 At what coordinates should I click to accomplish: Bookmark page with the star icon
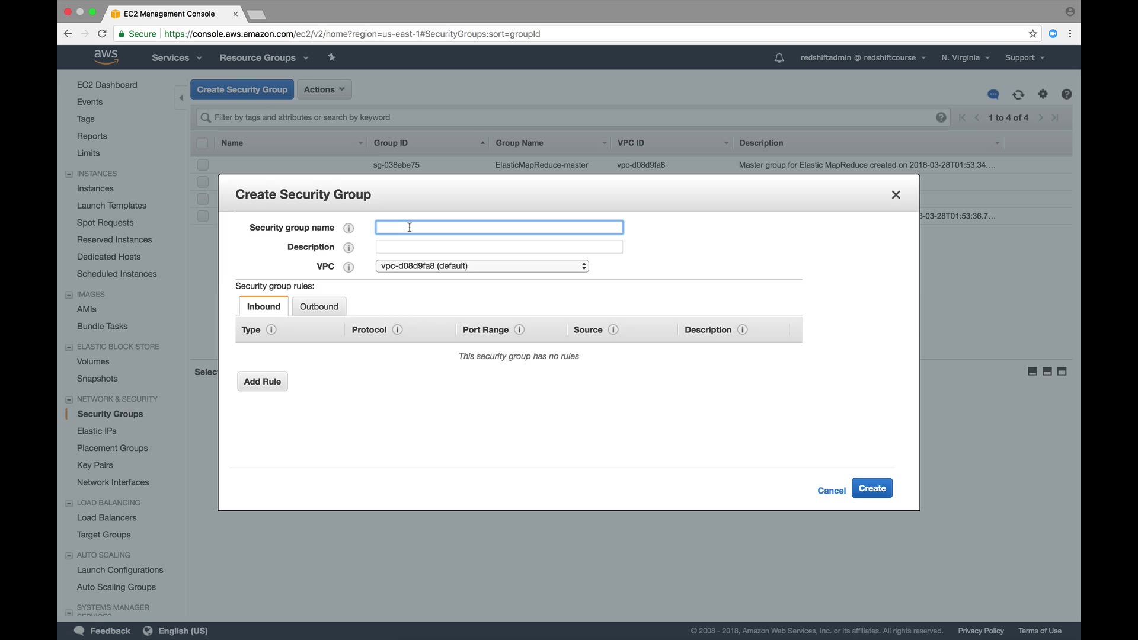coord(1033,34)
